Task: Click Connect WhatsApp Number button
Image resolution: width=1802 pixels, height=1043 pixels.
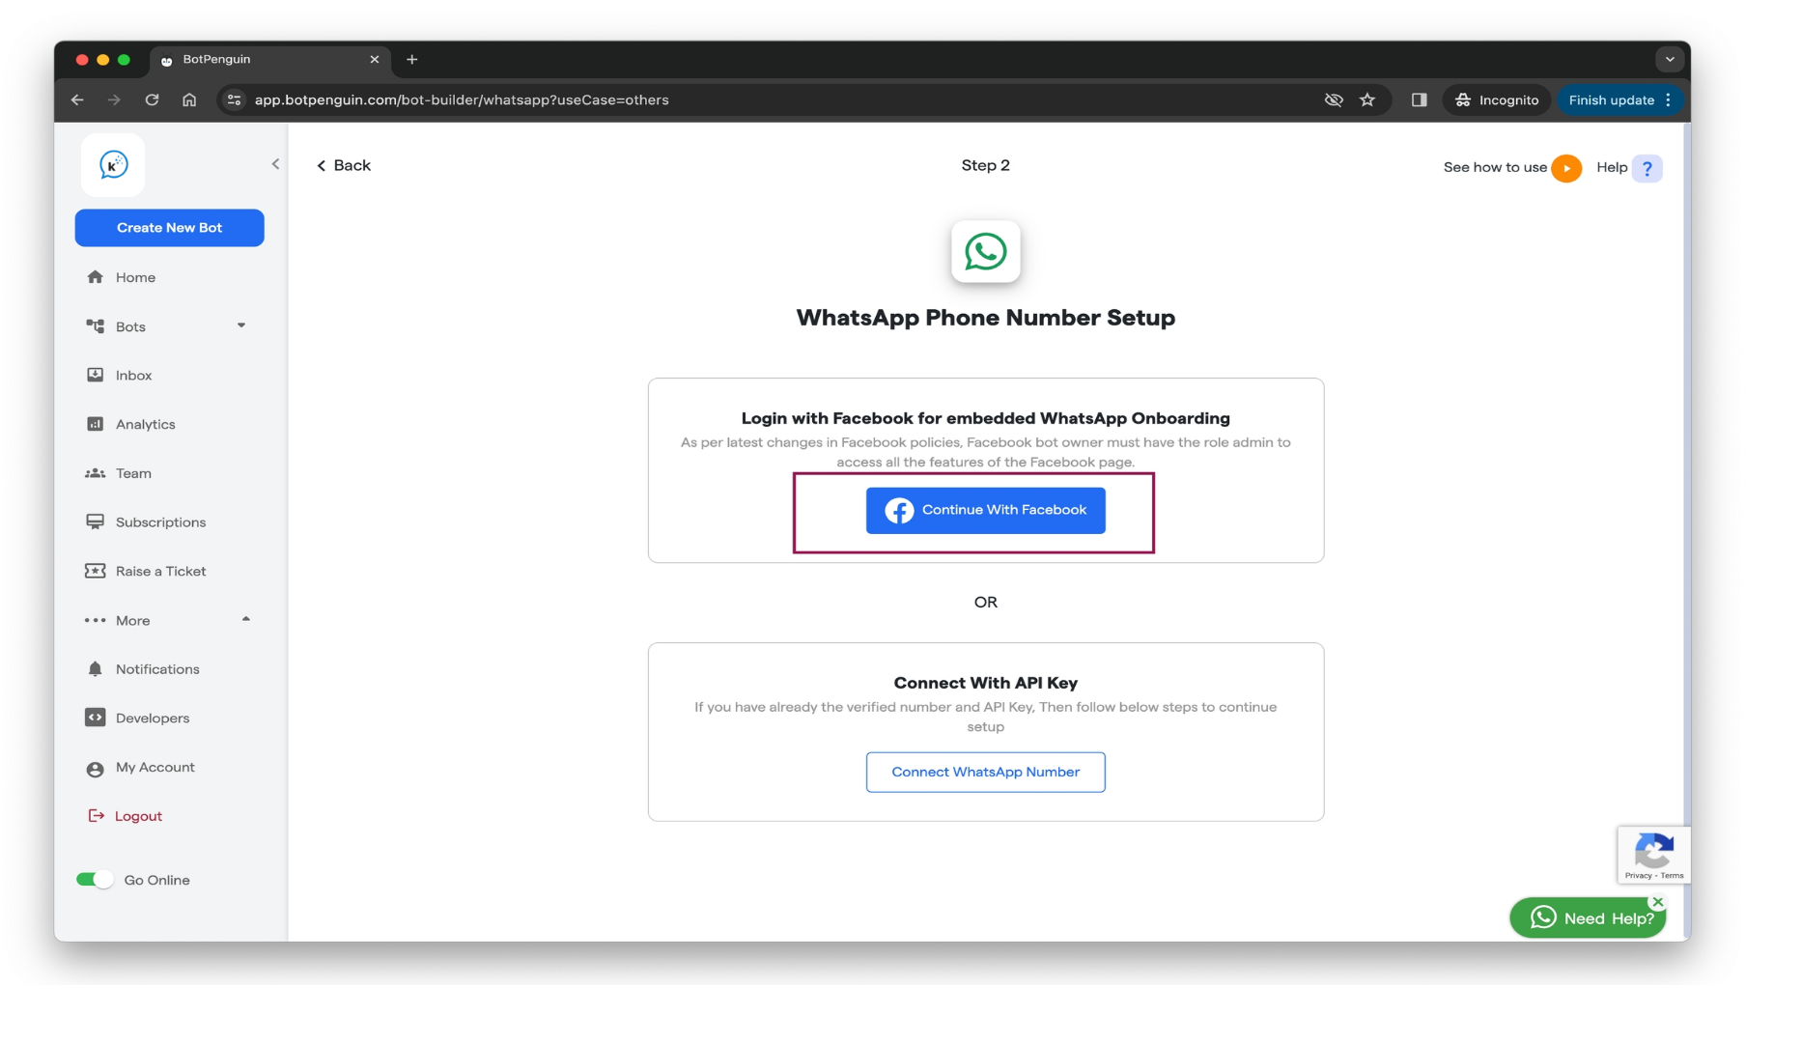Action: tap(985, 773)
